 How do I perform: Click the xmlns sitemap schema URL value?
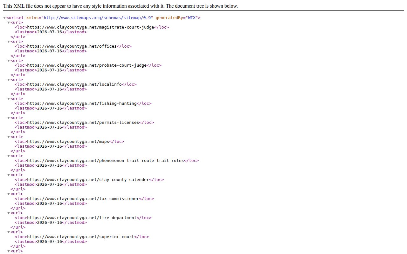97,18
